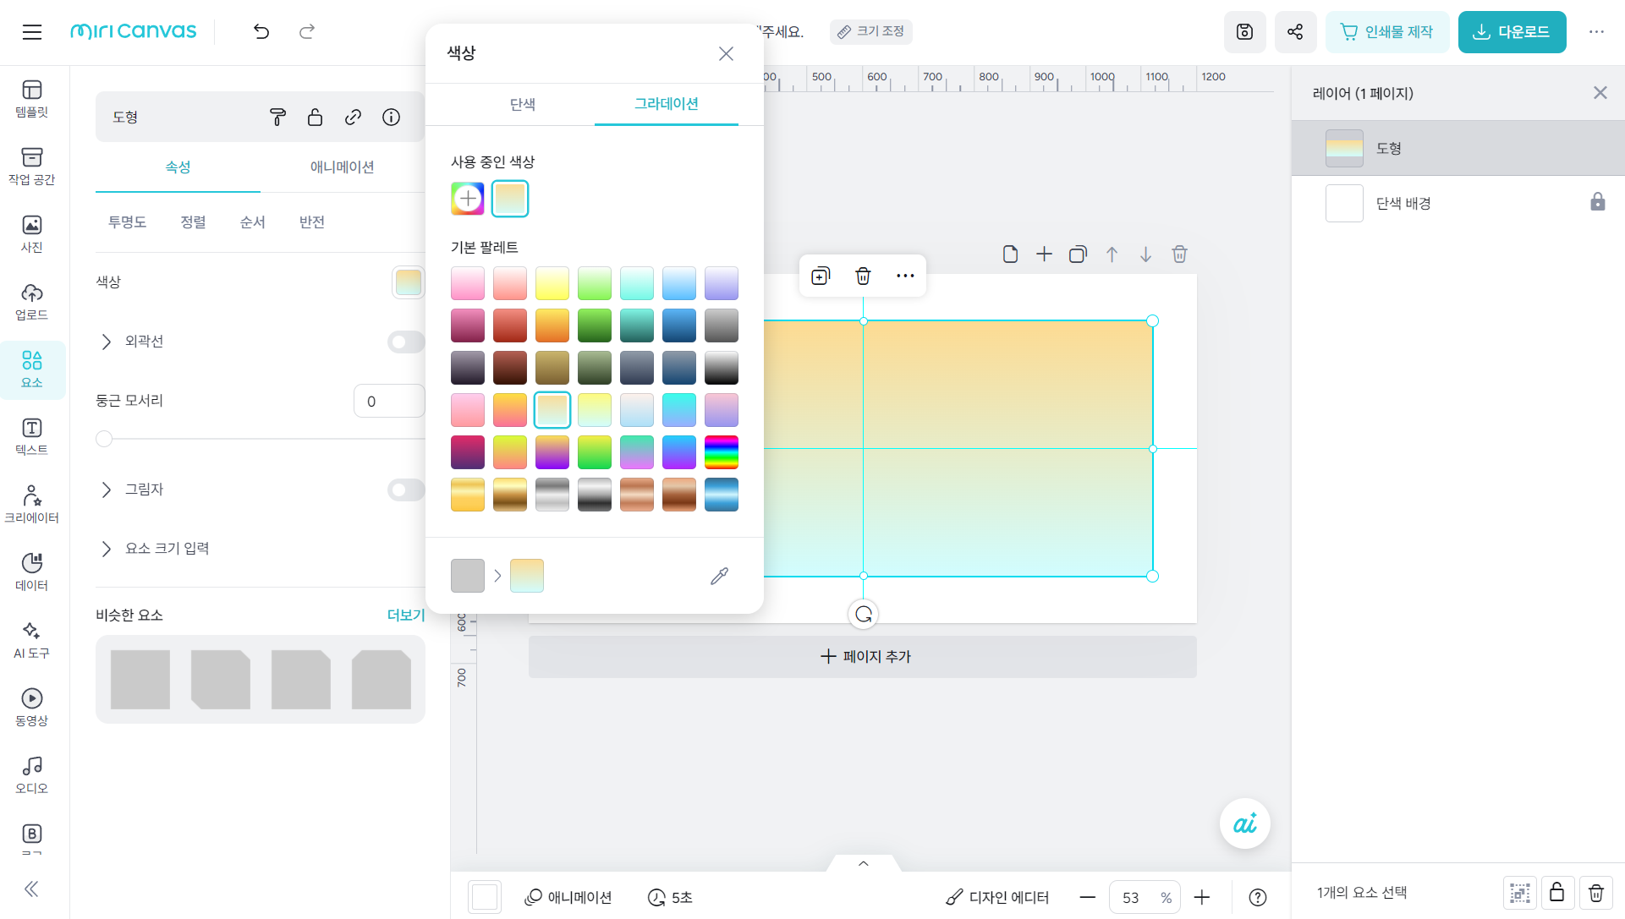This screenshot has width=1625, height=919.
Task: Unlock the 단색 배경 layer lock
Action: click(1597, 202)
